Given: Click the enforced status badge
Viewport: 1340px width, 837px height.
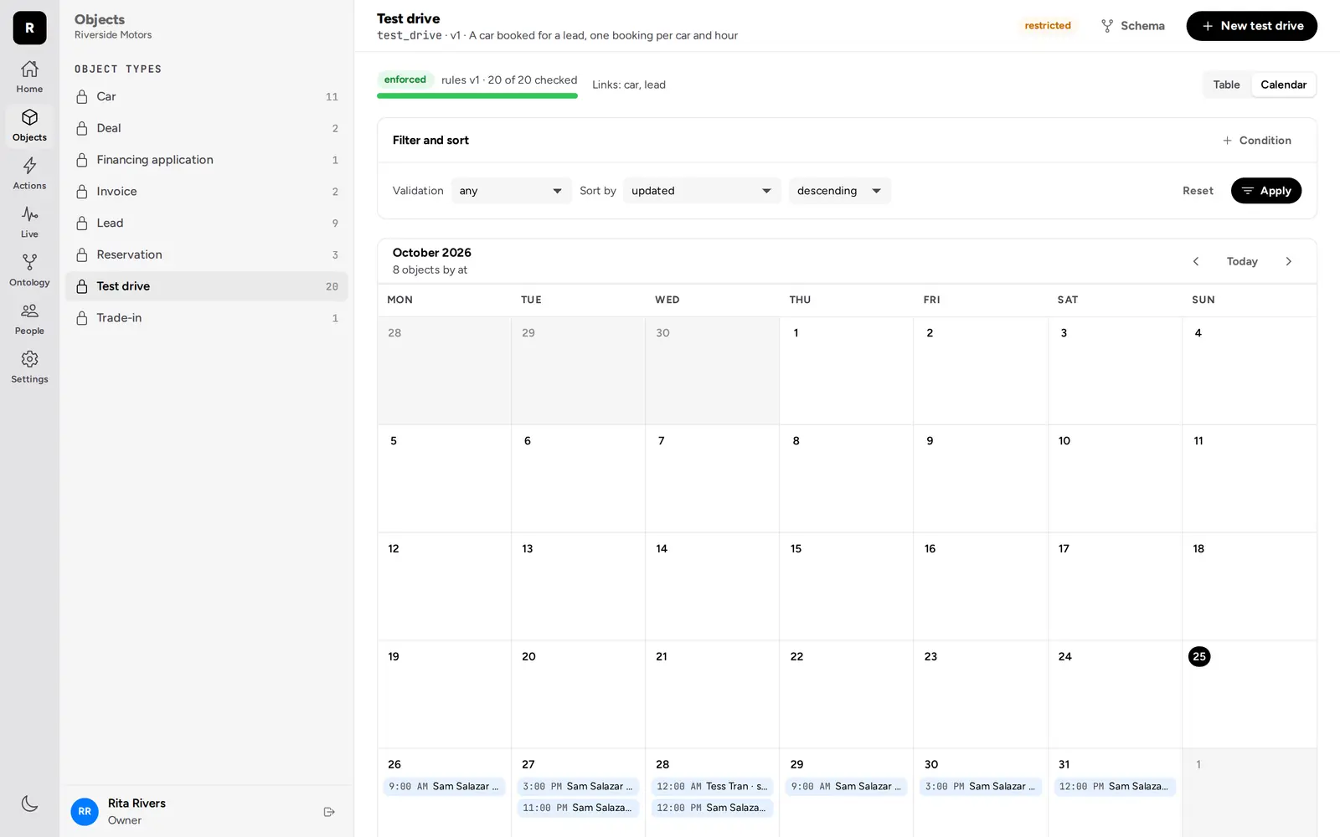Looking at the screenshot, I should (x=405, y=80).
